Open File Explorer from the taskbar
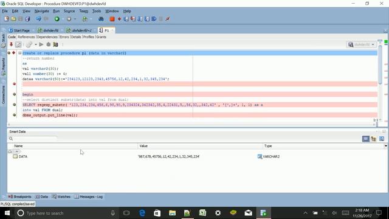389x219 pixels. click(x=172, y=213)
